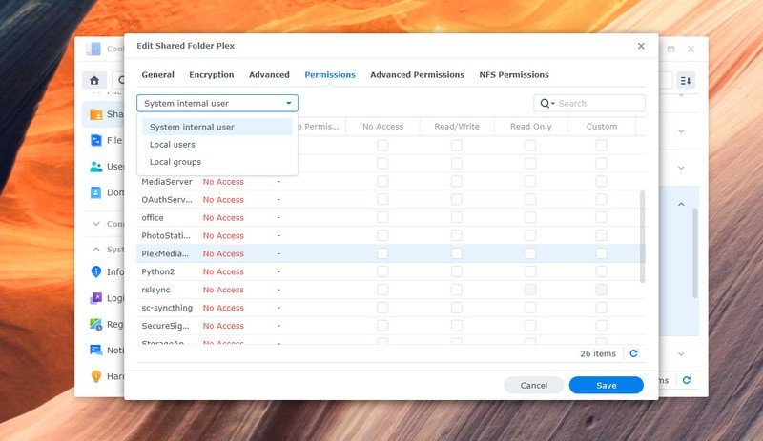
Task: Close the Control Panel window
Action: click(x=691, y=50)
